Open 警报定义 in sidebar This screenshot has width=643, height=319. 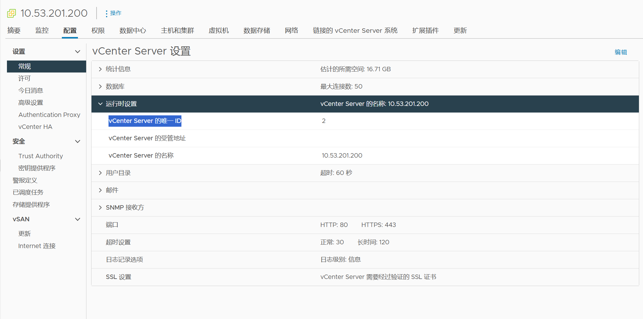25,180
